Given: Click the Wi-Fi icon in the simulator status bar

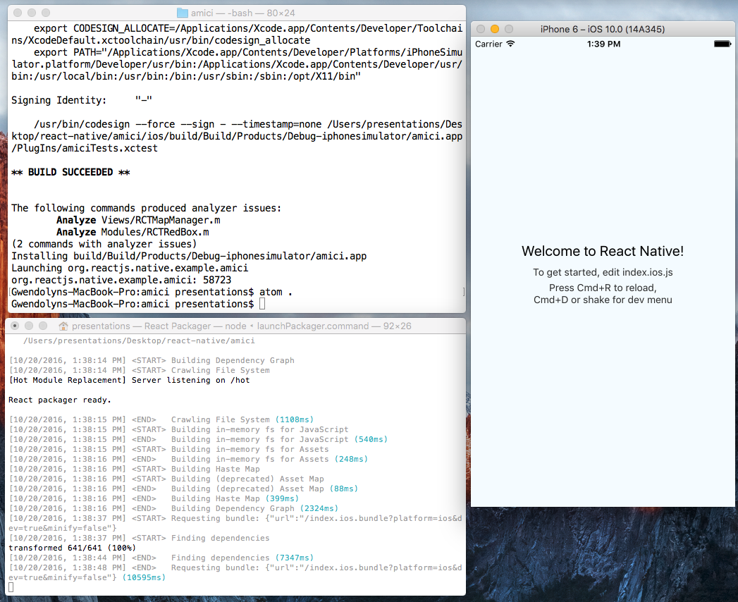Looking at the screenshot, I should pyautogui.click(x=510, y=44).
